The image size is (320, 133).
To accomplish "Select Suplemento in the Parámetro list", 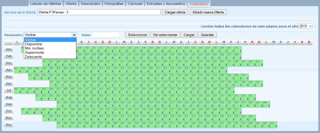I will (x=50, y=52).
